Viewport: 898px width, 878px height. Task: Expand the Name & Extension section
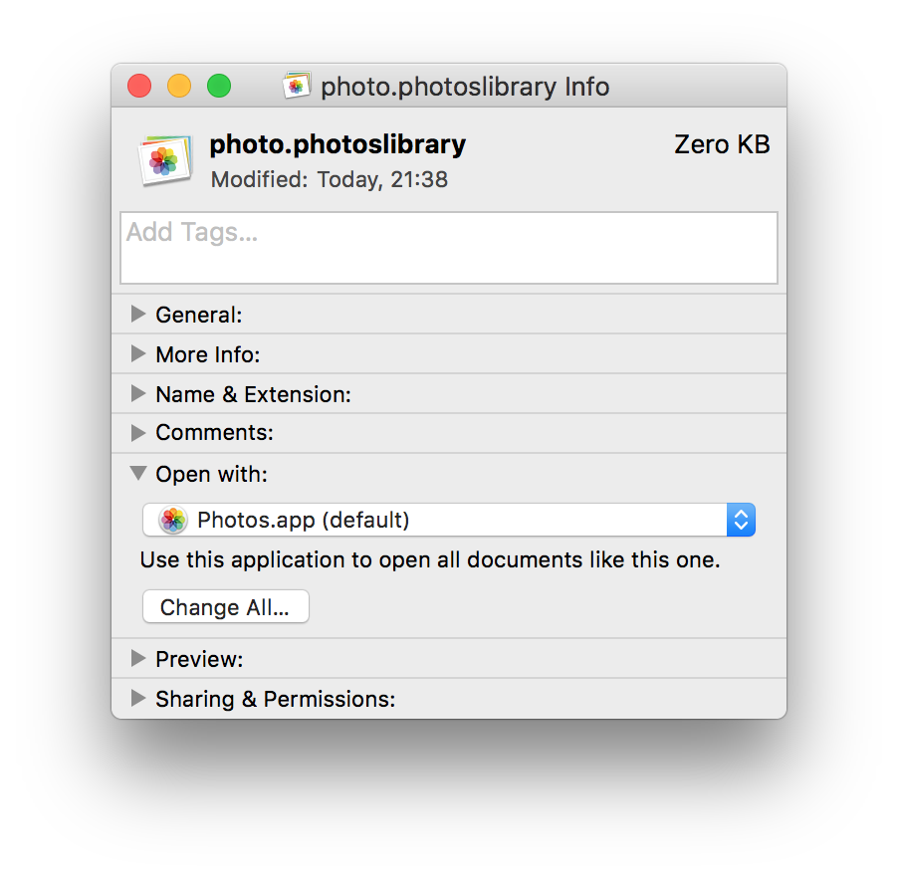[138, 394]
